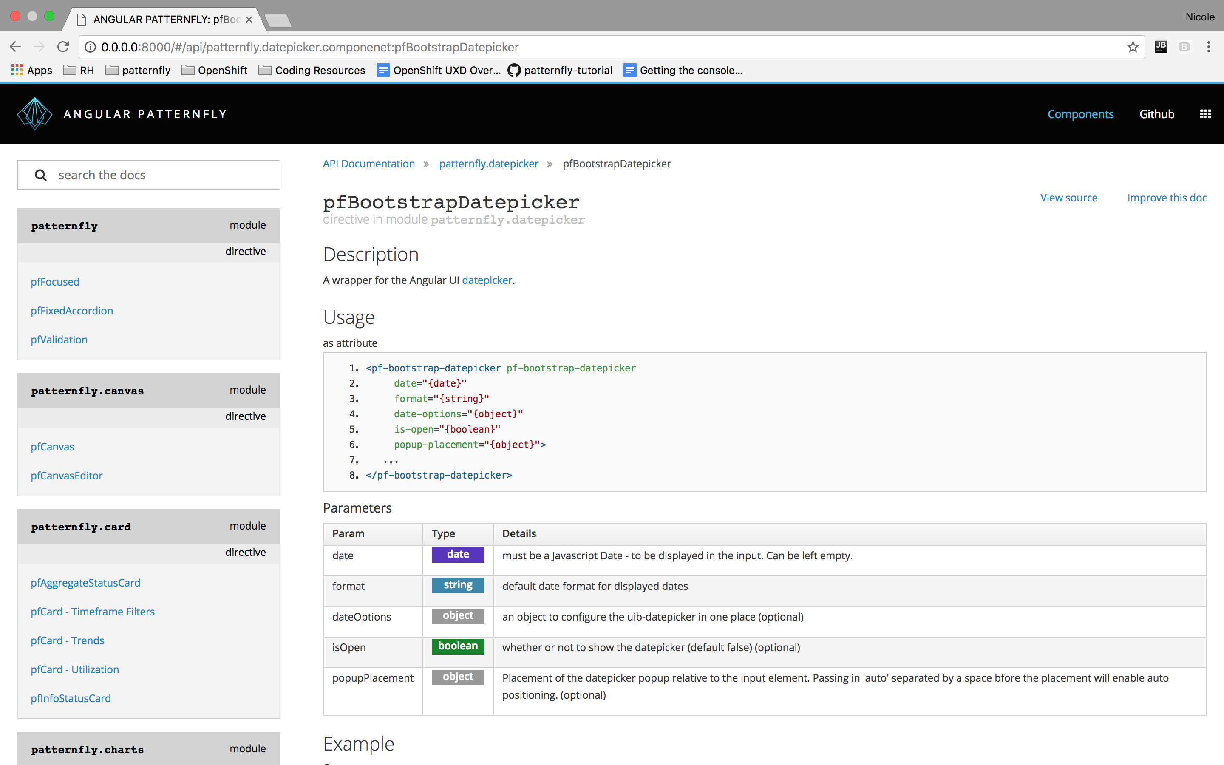Open the apps grid icon in header

(x=1205, y=114)
